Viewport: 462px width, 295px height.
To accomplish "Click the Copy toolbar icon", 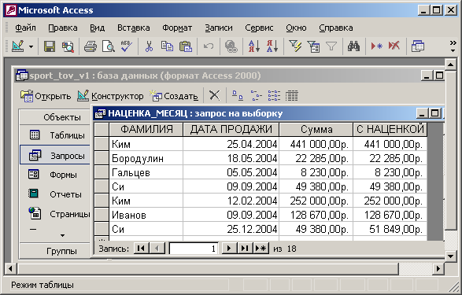I will [x=167, y=46].
